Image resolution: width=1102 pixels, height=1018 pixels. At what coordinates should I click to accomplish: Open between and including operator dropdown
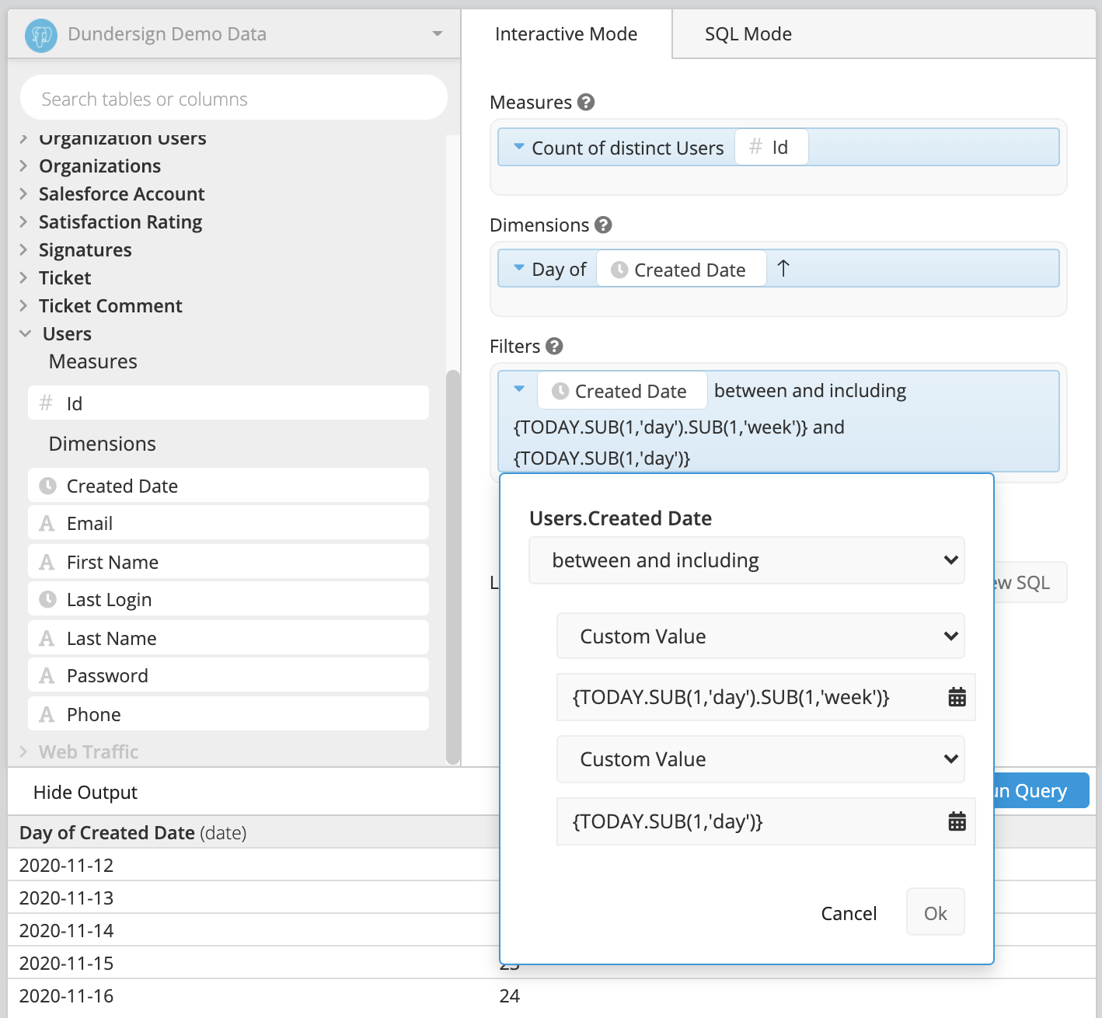[747, 560]
